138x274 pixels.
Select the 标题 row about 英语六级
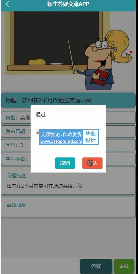pos(68,100)
